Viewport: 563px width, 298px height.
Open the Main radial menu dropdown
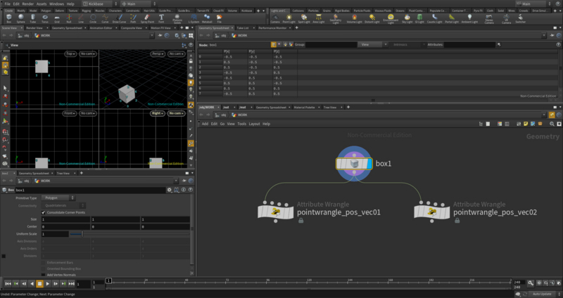[138, 4]
